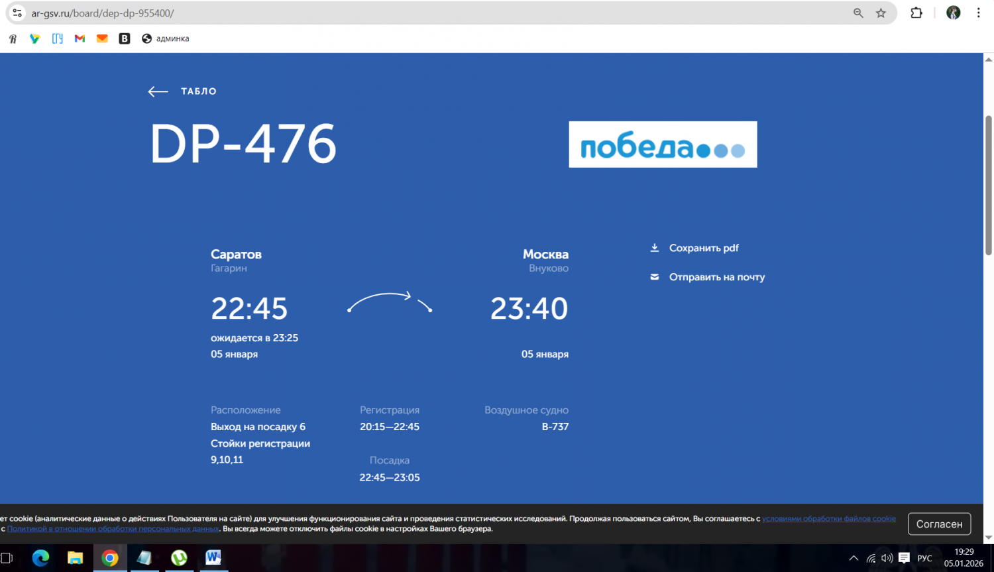Screen dimensions: 994x572
Task: Launch Microsoft Edge from the taskbar
Action: click(41, 558)
